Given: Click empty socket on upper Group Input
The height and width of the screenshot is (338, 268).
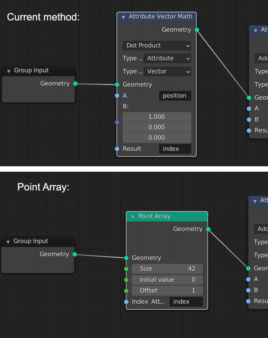Looking at the screenshot, I should coord(75,94).
